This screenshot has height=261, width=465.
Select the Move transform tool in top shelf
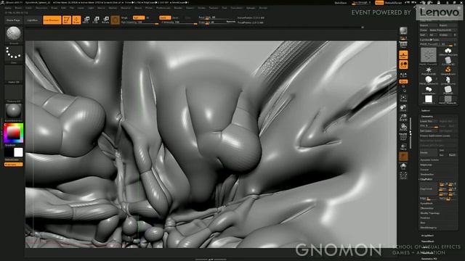coord(86,20)
